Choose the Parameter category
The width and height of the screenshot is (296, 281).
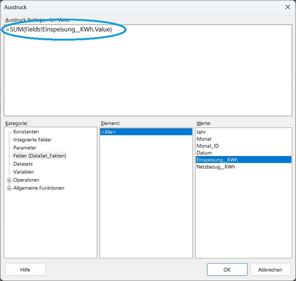tap(25, 148)
